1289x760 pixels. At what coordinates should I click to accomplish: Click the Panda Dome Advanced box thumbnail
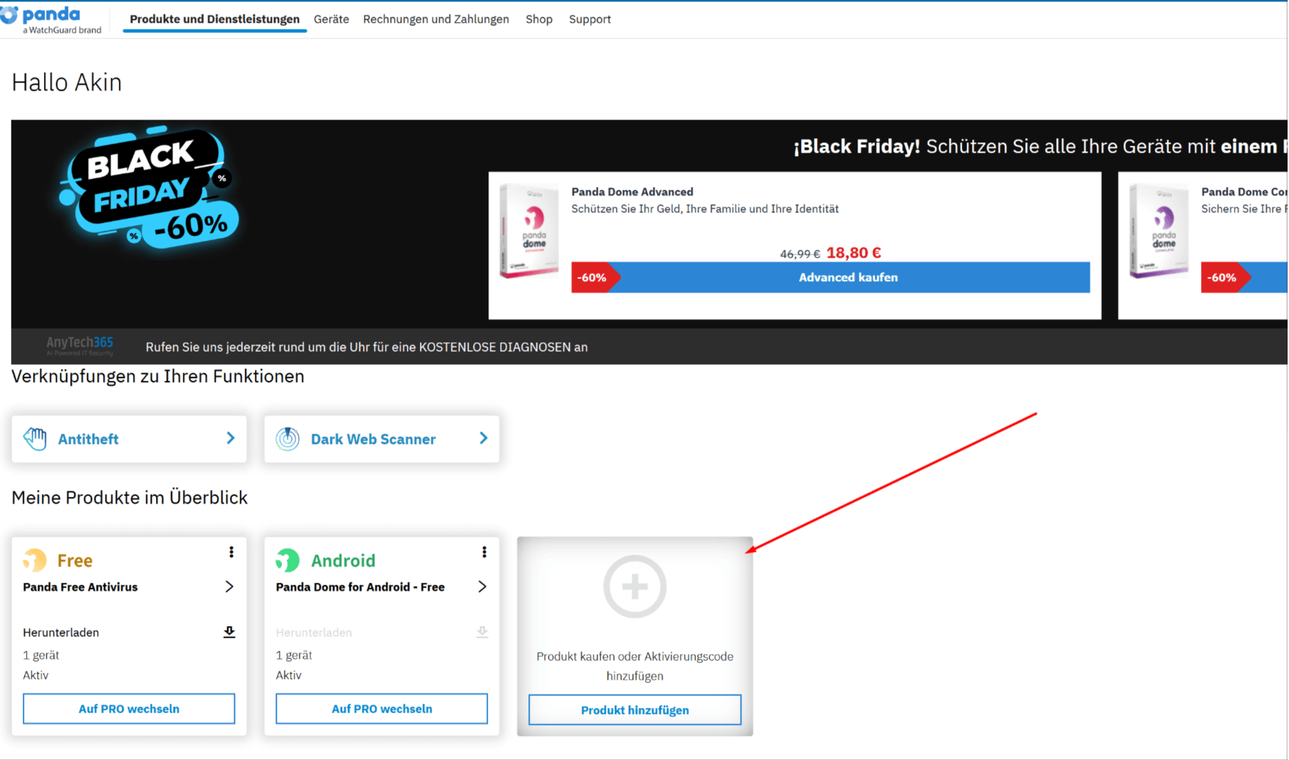(x=528, y=232)
